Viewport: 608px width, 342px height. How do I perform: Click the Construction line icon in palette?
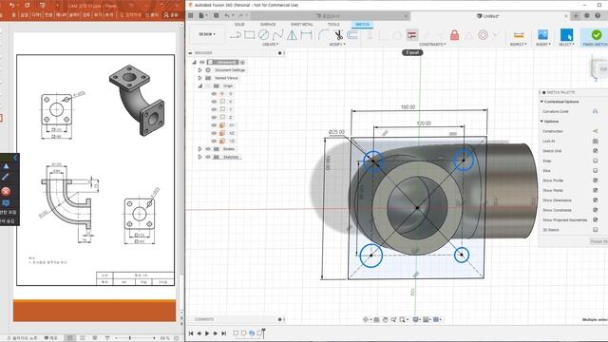coord(596,131)
